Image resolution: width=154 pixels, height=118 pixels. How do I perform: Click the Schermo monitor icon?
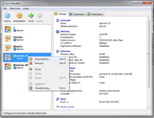coord(58,51)
